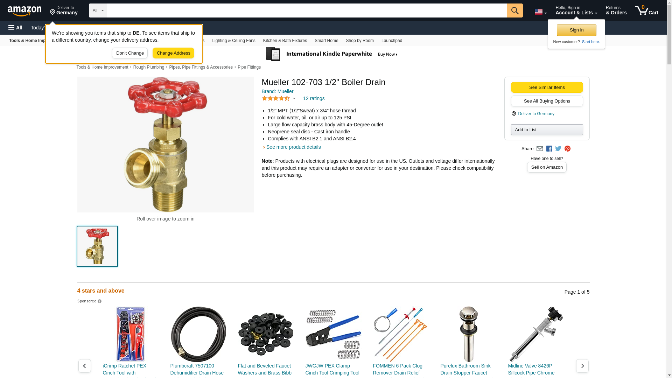This screenshot has width=672, height=378.
Task: Open Lighting & Ceiling Fans category
Action: [233, 41]
